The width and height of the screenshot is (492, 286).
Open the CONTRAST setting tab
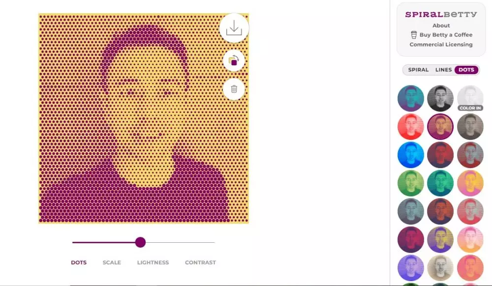point(201,262)
